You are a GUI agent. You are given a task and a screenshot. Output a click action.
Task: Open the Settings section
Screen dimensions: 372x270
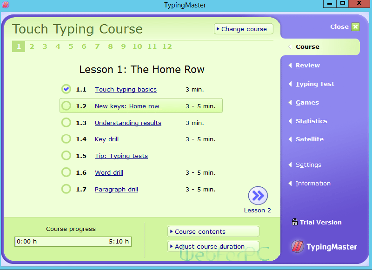308,165
